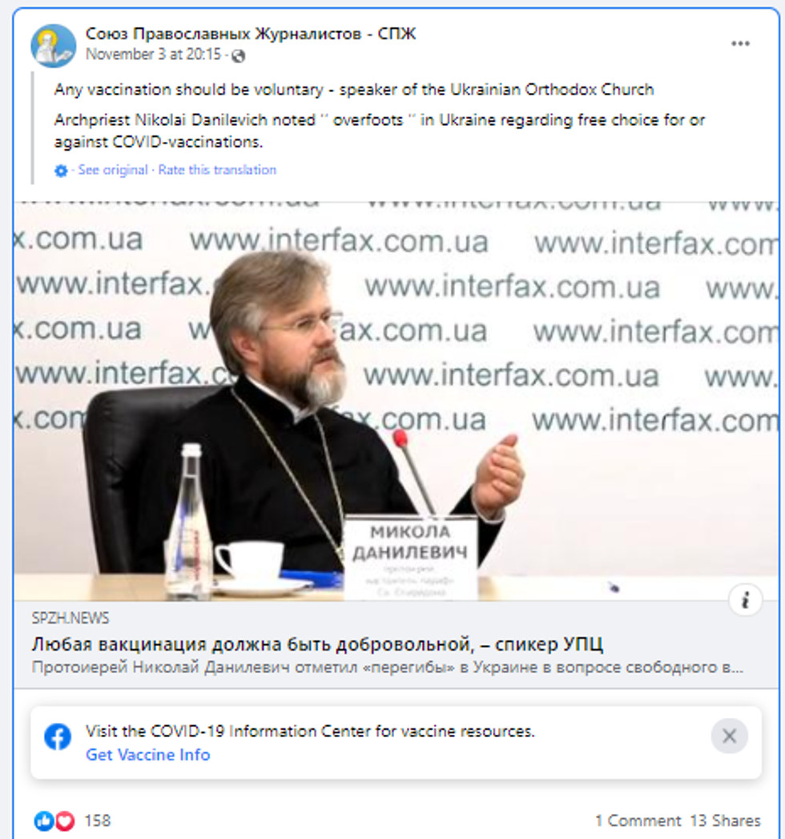Image resolution: width=785 pixels, height=839 pixels.
Task: Open the Союз Православных Журналистов page name
Action: click(x=251, y=34)
